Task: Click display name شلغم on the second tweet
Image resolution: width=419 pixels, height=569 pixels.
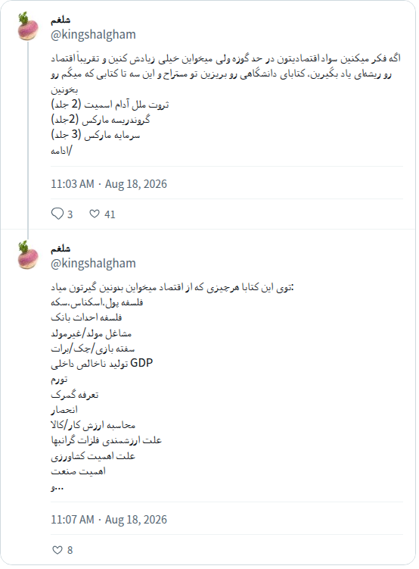Action: click(x=61, y=249)
